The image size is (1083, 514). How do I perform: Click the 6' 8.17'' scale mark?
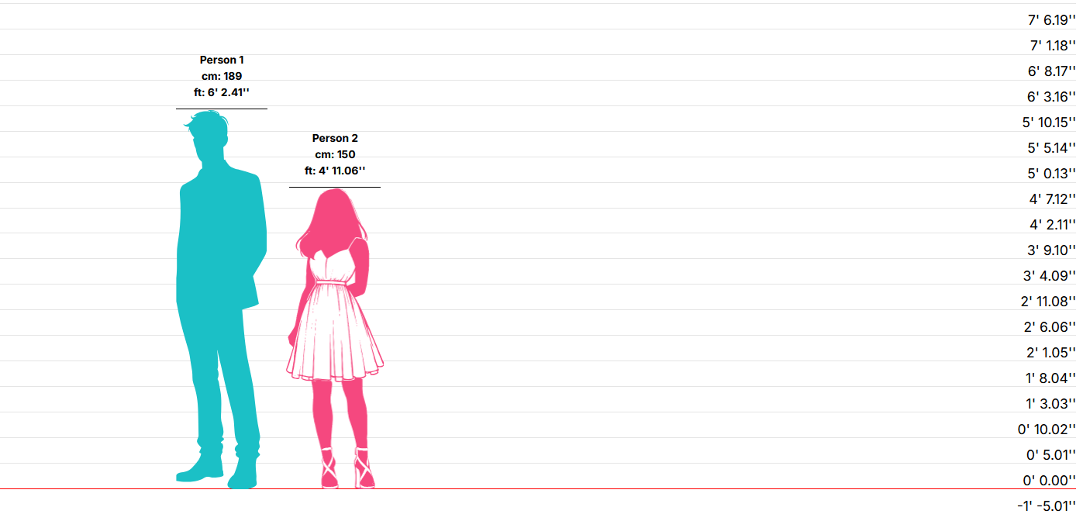click(1052, 71)
